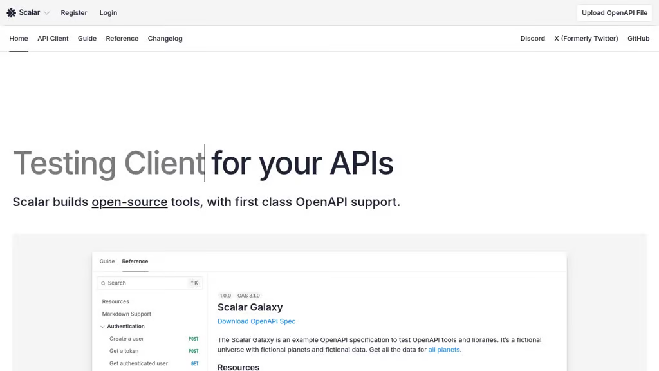Select Guide tab inside the preview

107,262
